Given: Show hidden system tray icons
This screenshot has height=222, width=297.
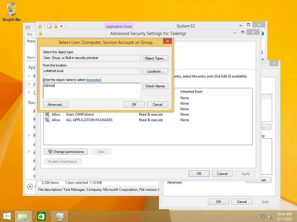Looking at the screenshot, I should coord(256,217).
